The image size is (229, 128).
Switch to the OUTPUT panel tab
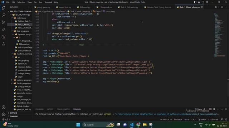pos(50,109)
